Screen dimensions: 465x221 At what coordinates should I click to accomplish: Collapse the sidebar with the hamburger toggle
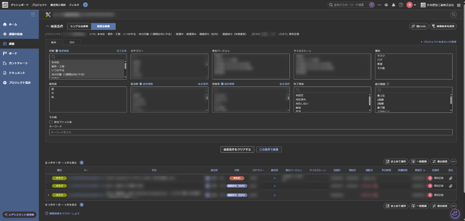33,14
